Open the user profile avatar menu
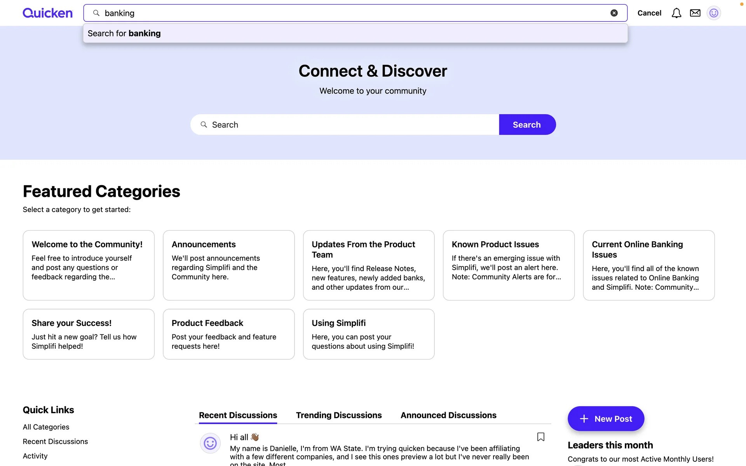 tap(714, 13)
